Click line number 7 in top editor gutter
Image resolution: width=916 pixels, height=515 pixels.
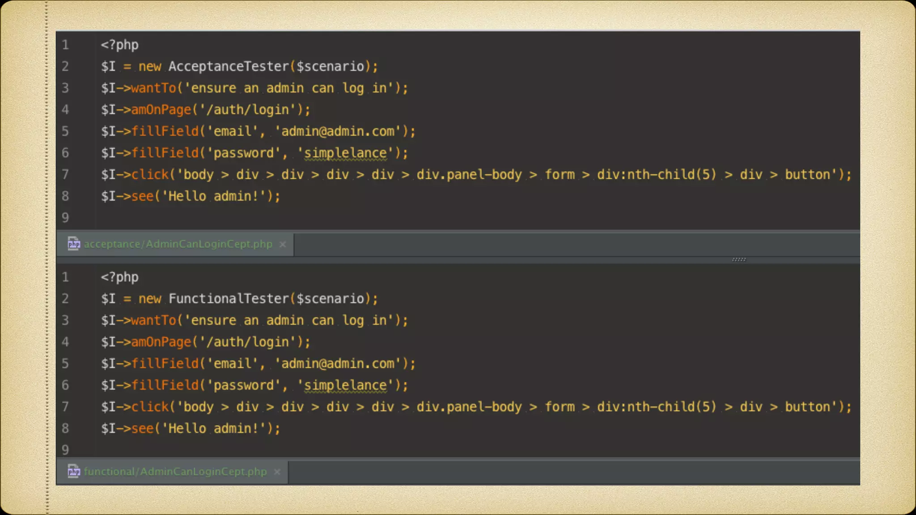pyautogui.click(x=65, y=174)
